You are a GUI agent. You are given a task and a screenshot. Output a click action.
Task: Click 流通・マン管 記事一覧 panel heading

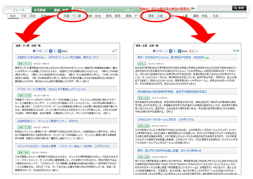(x=28, y=45)
